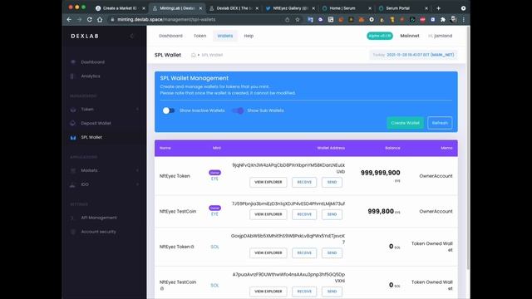Click SEND for the 999,800 balance wallet
532x299 pixels.
coord(332,214)
